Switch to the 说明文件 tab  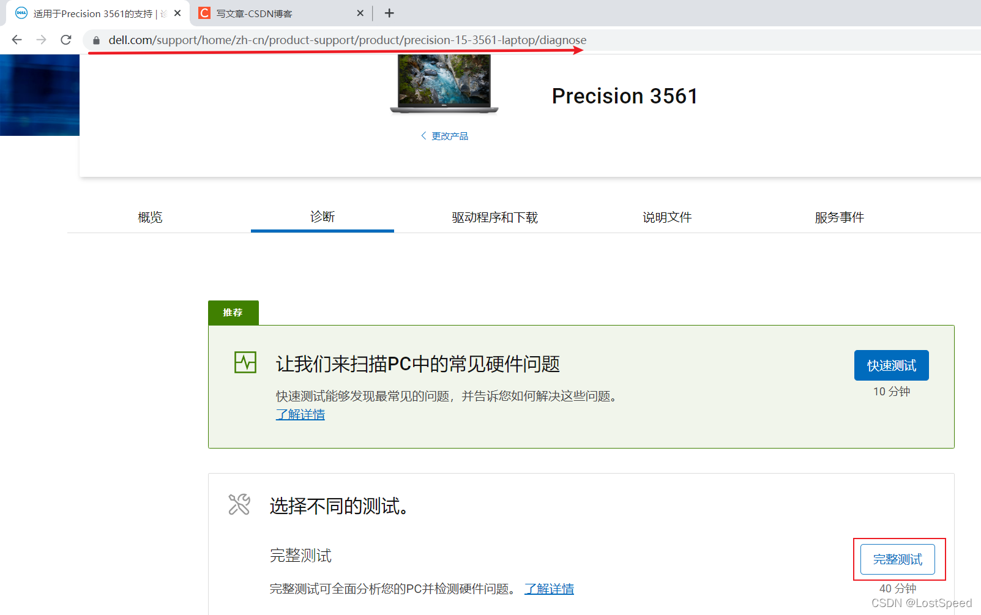tap(667, 217)
